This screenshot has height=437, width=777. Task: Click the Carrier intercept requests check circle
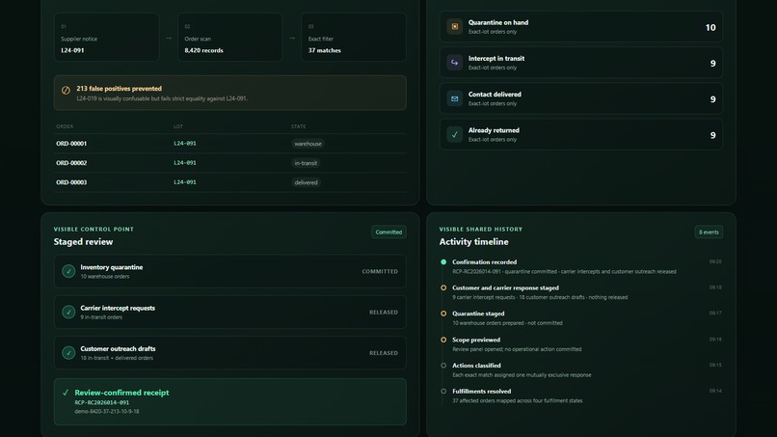pos(68,312)
